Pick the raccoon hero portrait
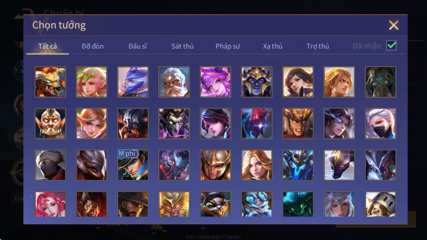 click(215, 204)
